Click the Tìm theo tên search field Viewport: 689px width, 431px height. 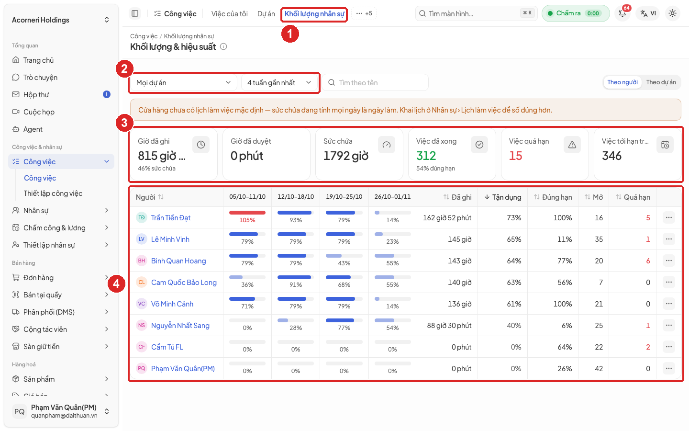tap(375, 83)
